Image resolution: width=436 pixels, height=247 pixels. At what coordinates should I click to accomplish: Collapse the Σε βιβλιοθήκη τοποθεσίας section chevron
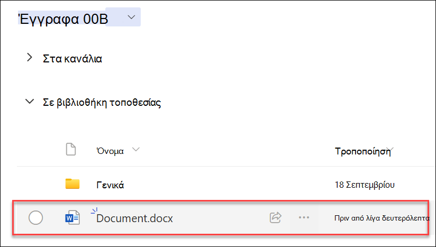(x=30, y=102)
